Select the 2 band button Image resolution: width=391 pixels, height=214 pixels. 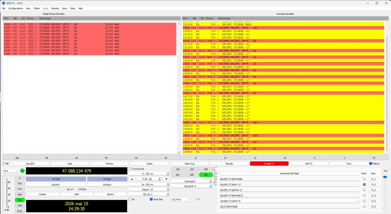344,158
